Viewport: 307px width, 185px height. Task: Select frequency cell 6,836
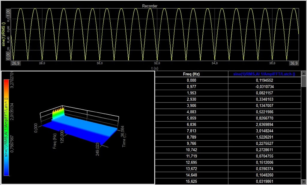192,125
